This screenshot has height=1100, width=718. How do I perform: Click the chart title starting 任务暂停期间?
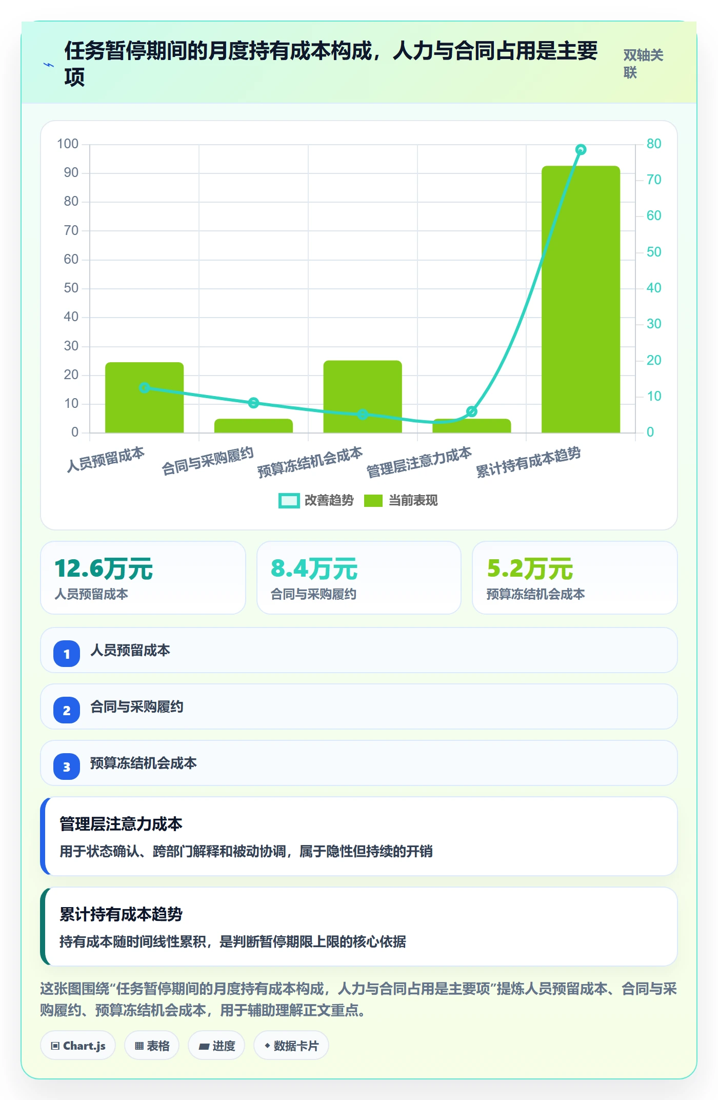click(x=331, y=64)
